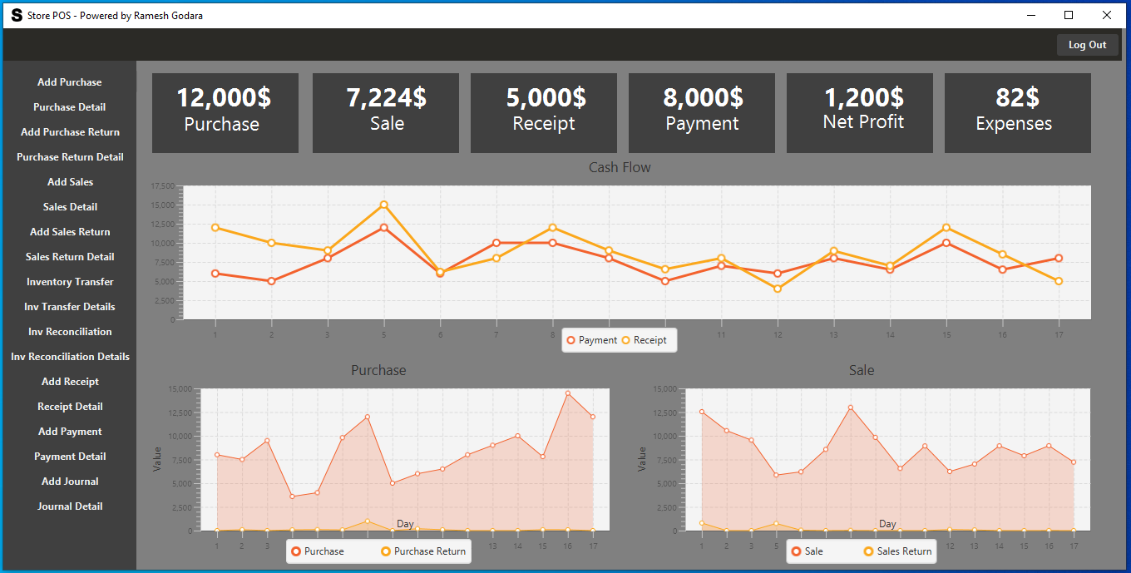Minimize the Store POS window
The width and height of the screenshot is (1131, 573).
(1032, 15)
